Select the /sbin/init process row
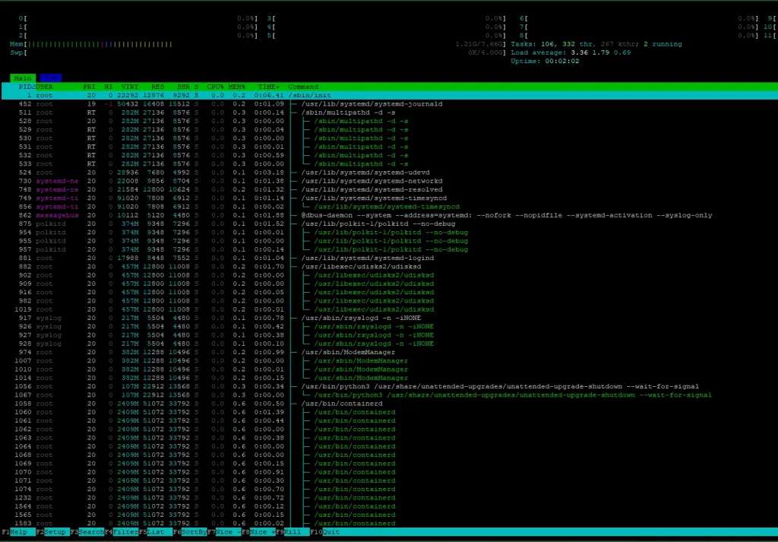This screenshot has height=542, width=778. 389,95
